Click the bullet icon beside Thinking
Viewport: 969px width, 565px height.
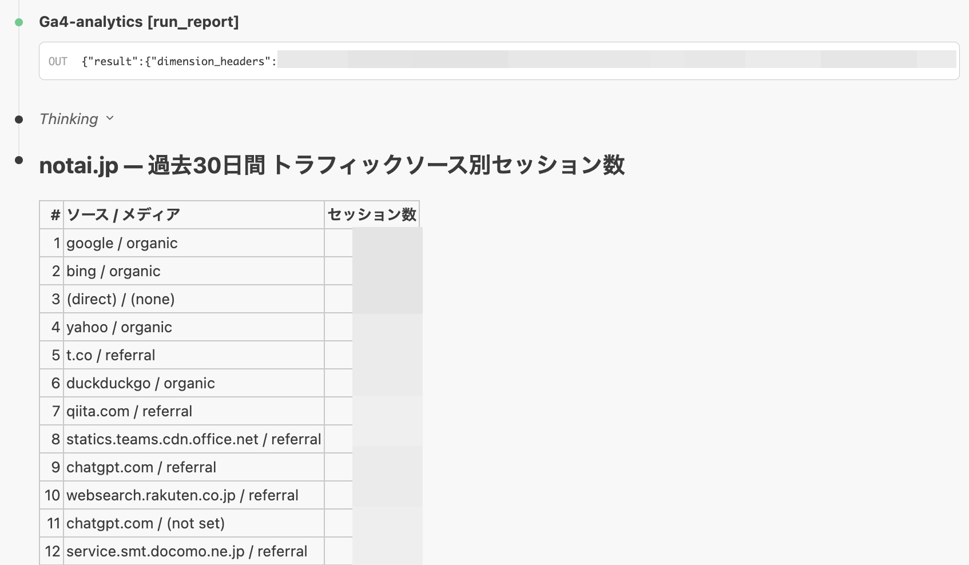click(19, 118)
